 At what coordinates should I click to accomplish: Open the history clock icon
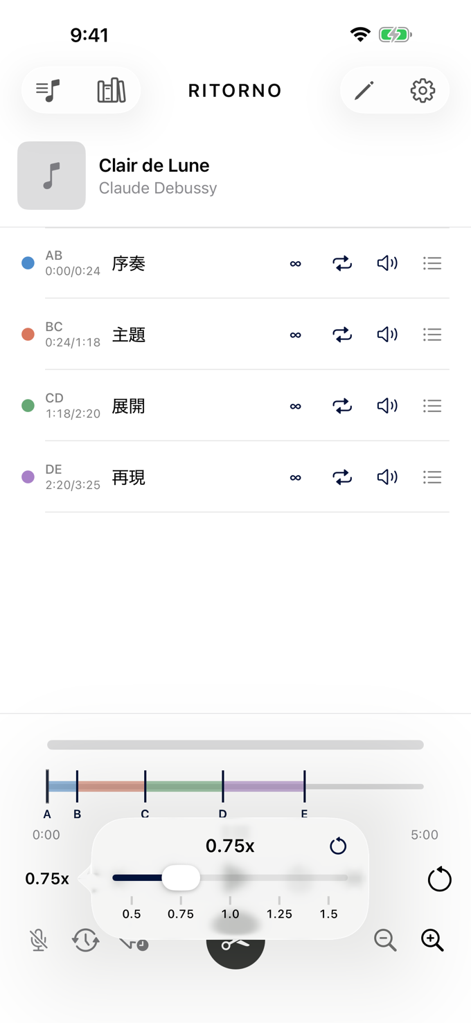tap(86, 940)
